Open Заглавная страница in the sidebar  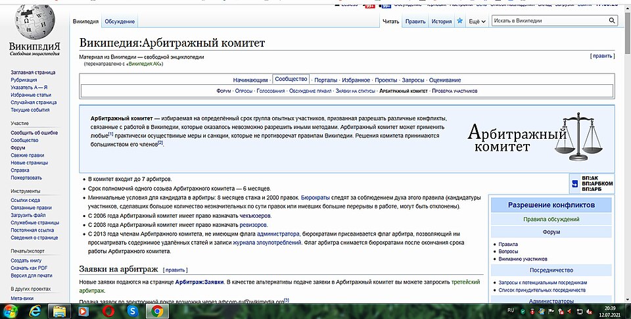(x=33, y=72)
